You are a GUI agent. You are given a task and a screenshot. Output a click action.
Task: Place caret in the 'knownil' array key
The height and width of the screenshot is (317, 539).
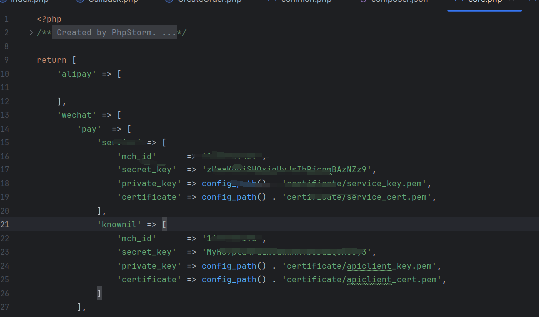click(x=119, y=224)
